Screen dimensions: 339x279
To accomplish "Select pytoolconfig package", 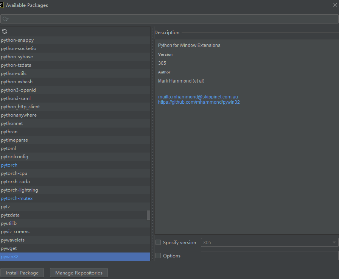I will 75,157.
